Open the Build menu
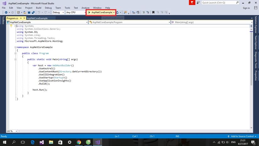259x146 pixels. click(39, 8)
